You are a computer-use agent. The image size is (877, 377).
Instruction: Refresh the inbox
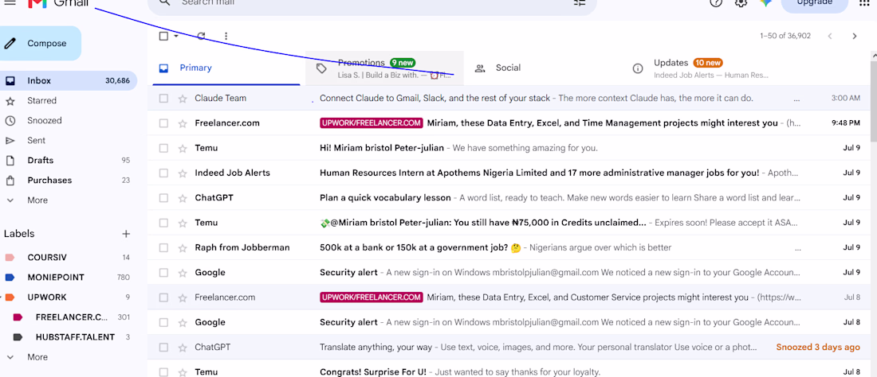pyautogui.click(x=201, y=37)
